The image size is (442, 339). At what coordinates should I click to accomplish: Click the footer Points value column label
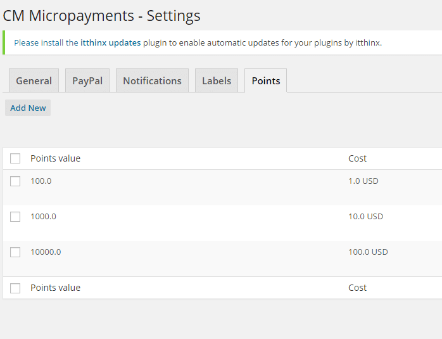coord(56,288)
